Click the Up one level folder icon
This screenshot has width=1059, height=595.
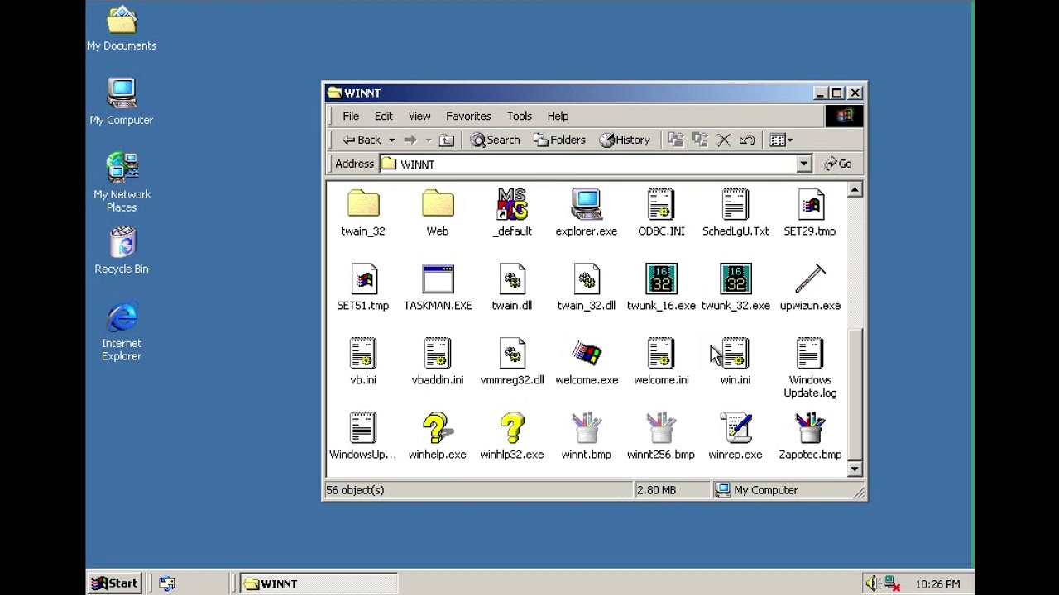pos(447,140)
